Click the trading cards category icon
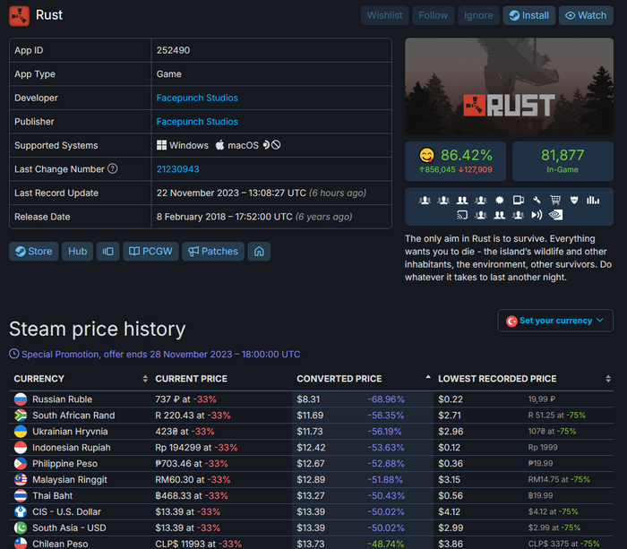This screenshot has width=627, height=549. (519, 200)
